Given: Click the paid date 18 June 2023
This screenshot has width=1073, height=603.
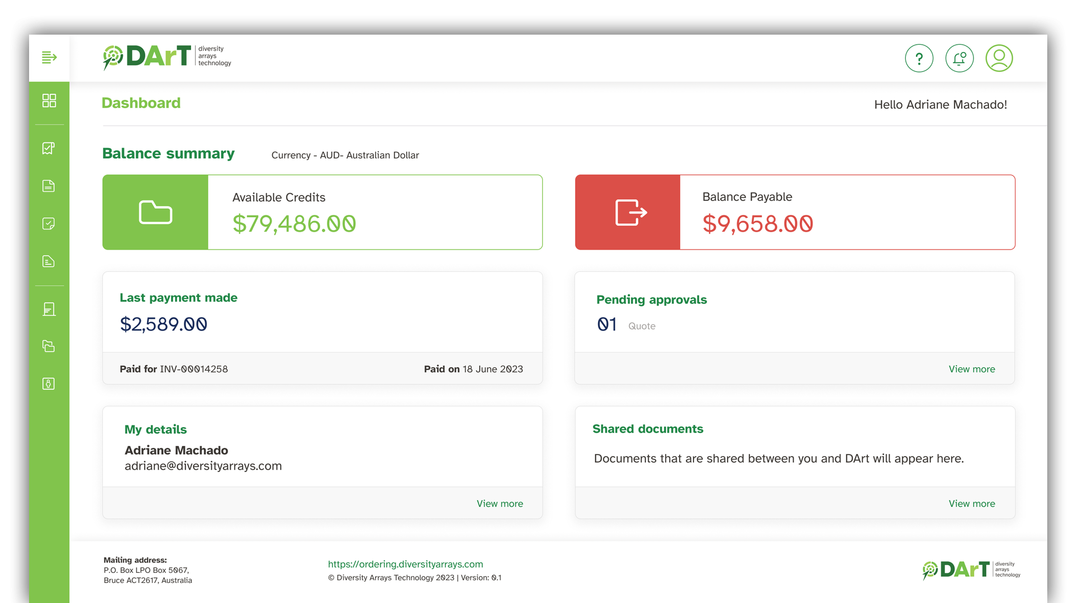Looking at the screenshot, I should [x=493, y=369].
